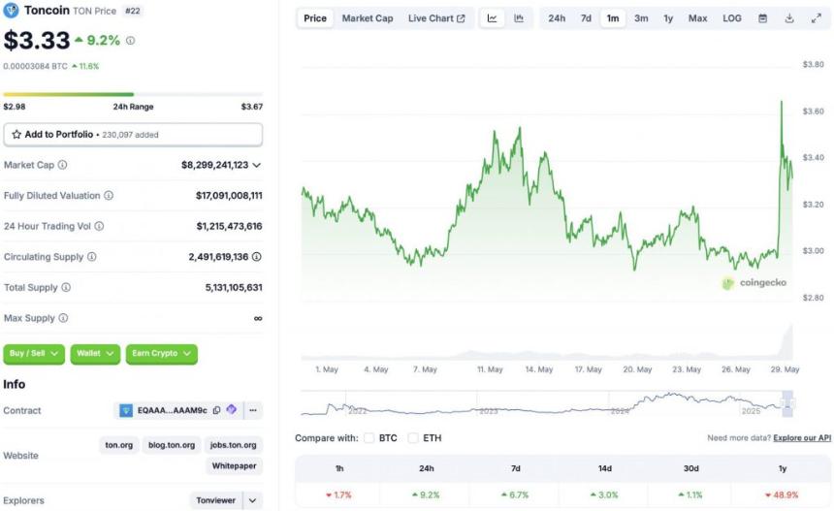Open the Whitepaper link
834x511 pixels.
pyautogui.click(x=236, y=466)
